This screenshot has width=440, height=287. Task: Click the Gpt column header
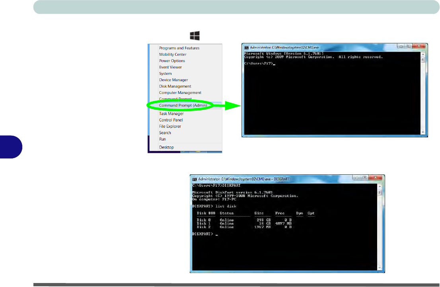click(x=311, y=213)
